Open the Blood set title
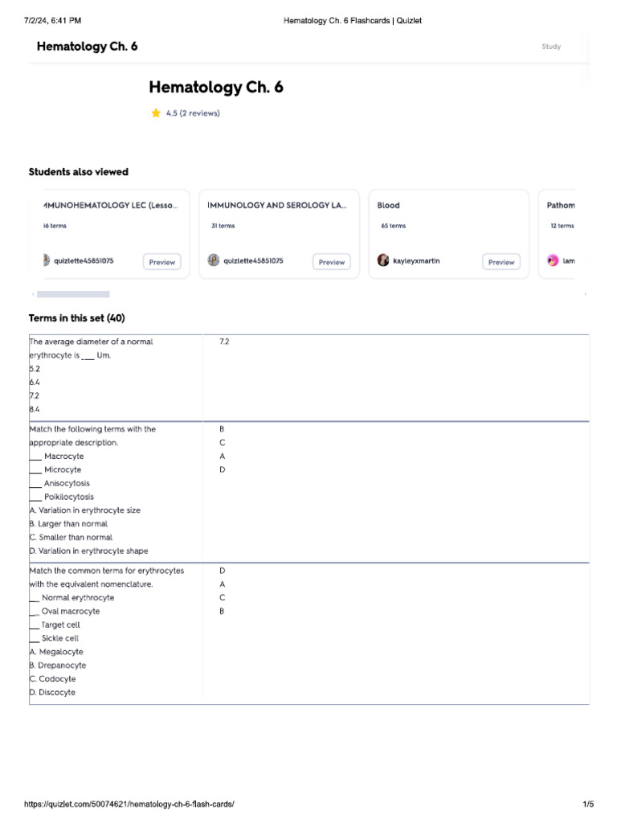This screenshot has width=617, height=823. [388, 206]
